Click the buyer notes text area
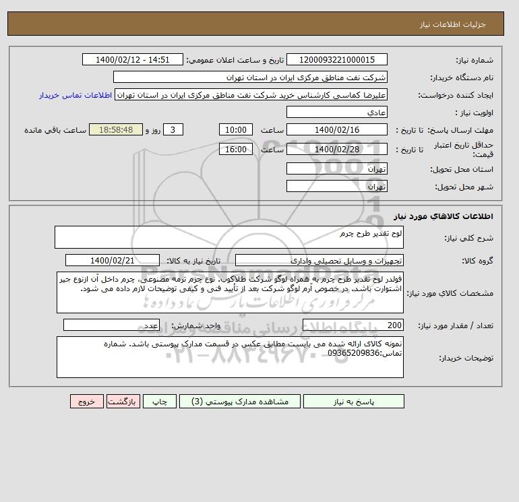Viewport: 519px width, 502px height. 230,357
